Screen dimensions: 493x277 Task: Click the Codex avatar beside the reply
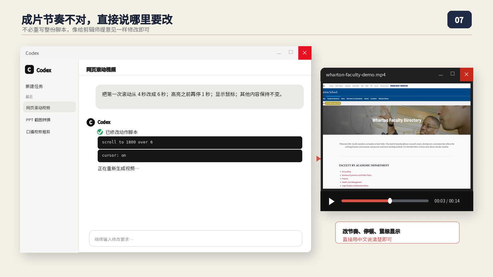(x=91, y=122)
